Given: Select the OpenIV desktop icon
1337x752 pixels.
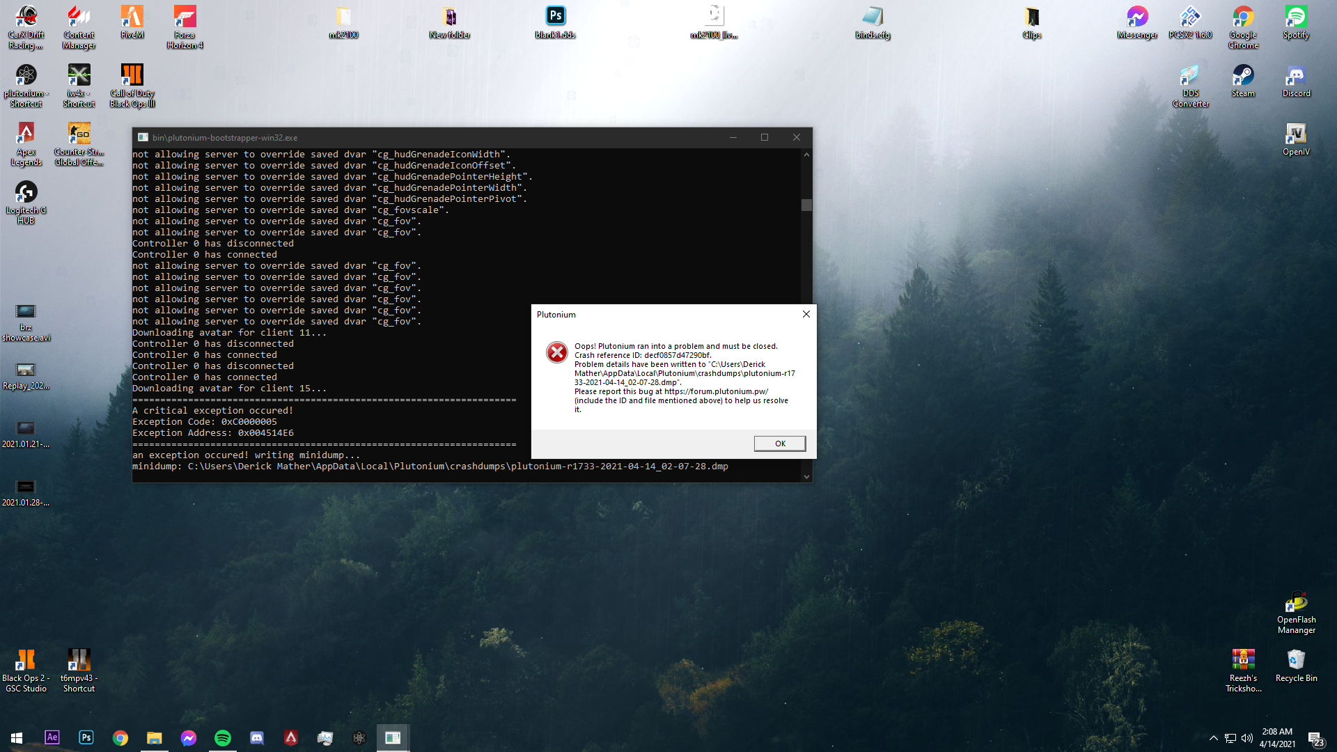Looking at the screenshot, I should click(x=1296, y=140).
